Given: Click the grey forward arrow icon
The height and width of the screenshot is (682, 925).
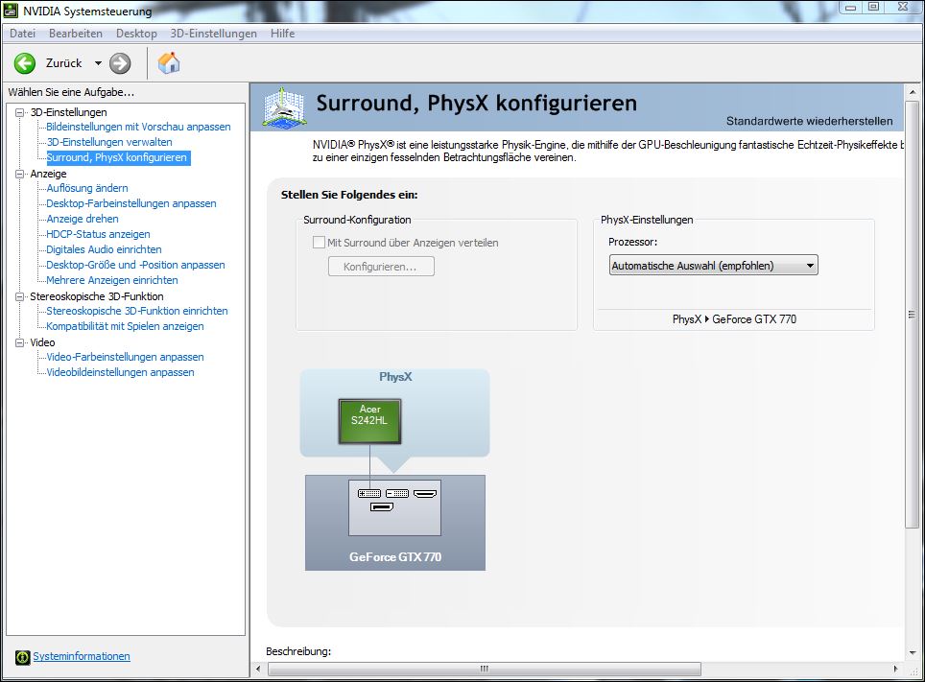Looking at the screenshot, I should pos(120,63).
